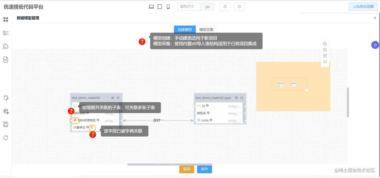Click the blue floating node-graph button
The width and height of the screenshot is (380, 178).
[x=375, y=45]
